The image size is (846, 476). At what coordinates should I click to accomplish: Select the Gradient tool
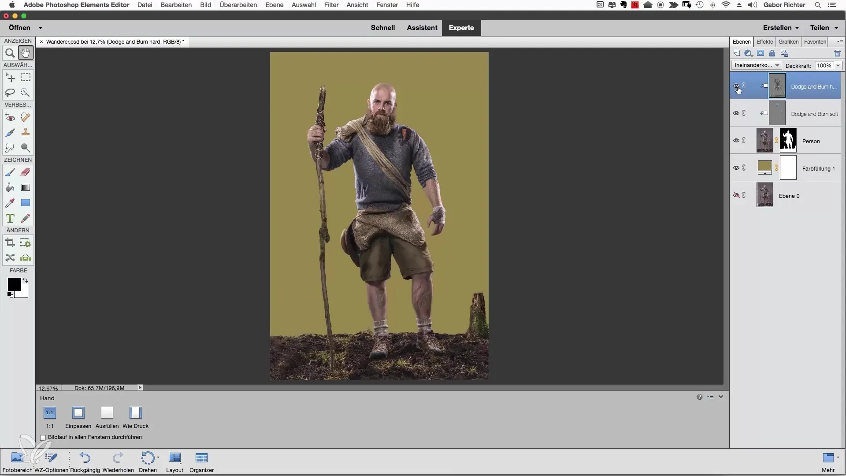pos(26,188)
